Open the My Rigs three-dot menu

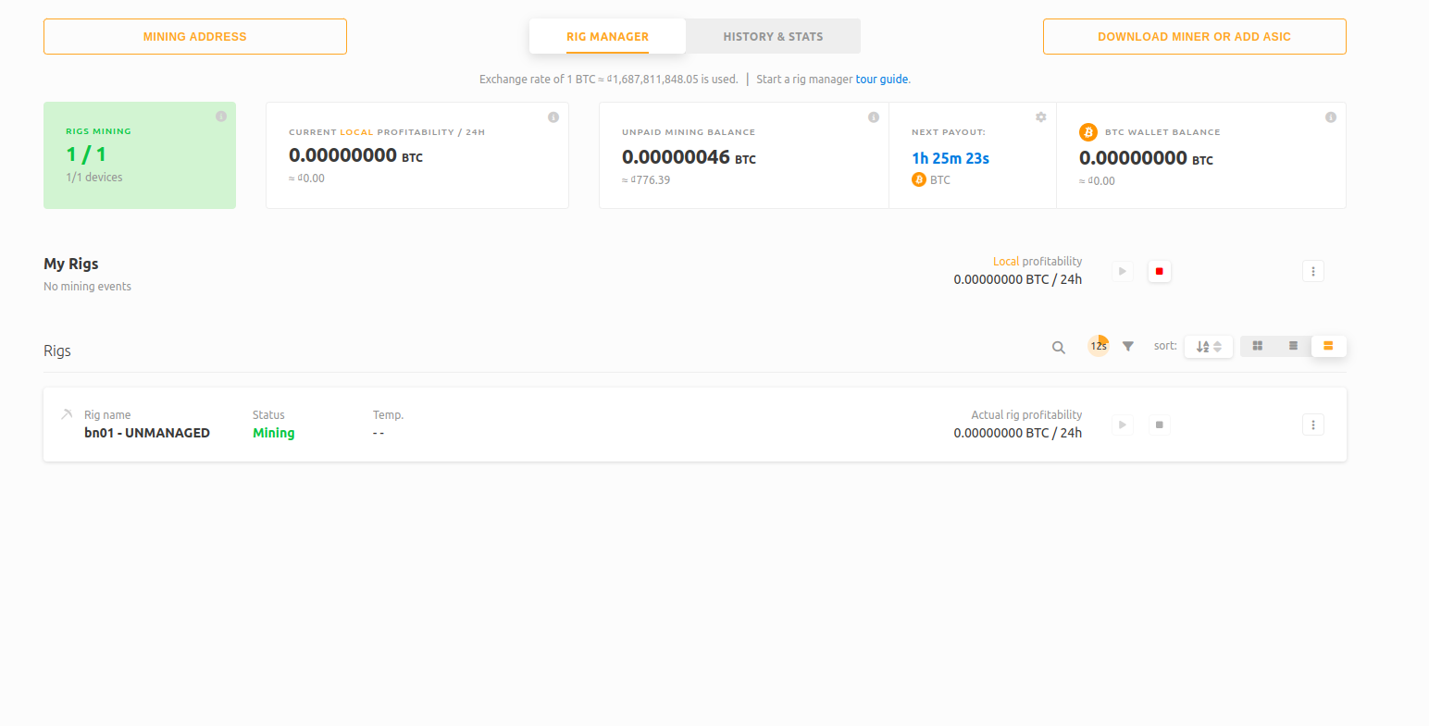click(x=1312, y=271)
